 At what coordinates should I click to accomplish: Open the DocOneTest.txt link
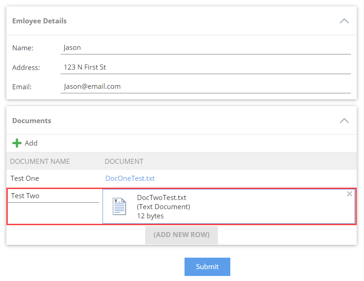point(130,178)
